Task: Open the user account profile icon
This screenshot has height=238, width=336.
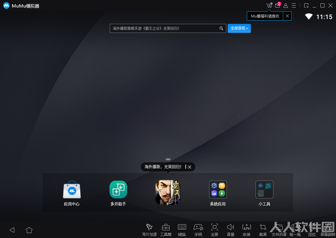Action: coord(286,6)
